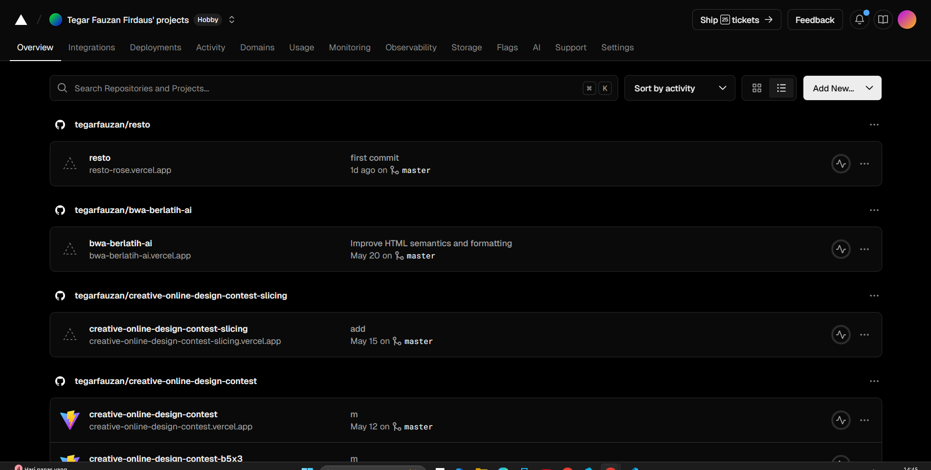
Task: Open more options for bwa-berlatih-ai project
Action: [x=864, y=249]
